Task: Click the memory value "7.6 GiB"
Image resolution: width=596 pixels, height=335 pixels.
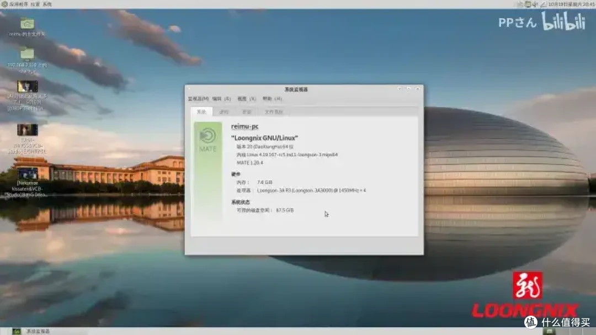Action: (264, 182)
